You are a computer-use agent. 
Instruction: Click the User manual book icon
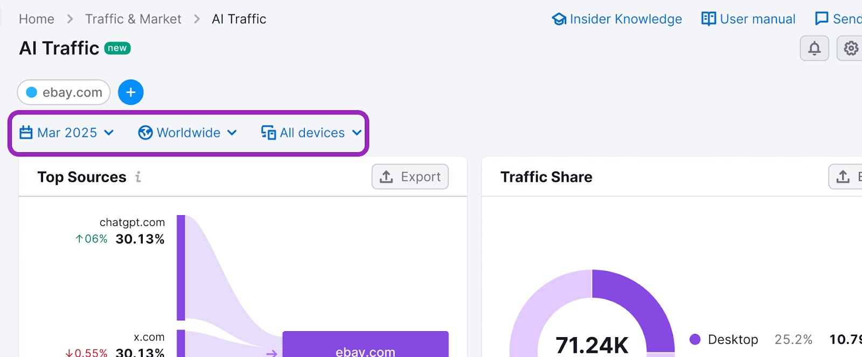[708, 19]
